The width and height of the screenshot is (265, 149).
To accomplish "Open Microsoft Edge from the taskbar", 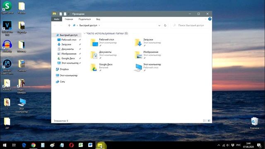I will [x=24, y=145].
